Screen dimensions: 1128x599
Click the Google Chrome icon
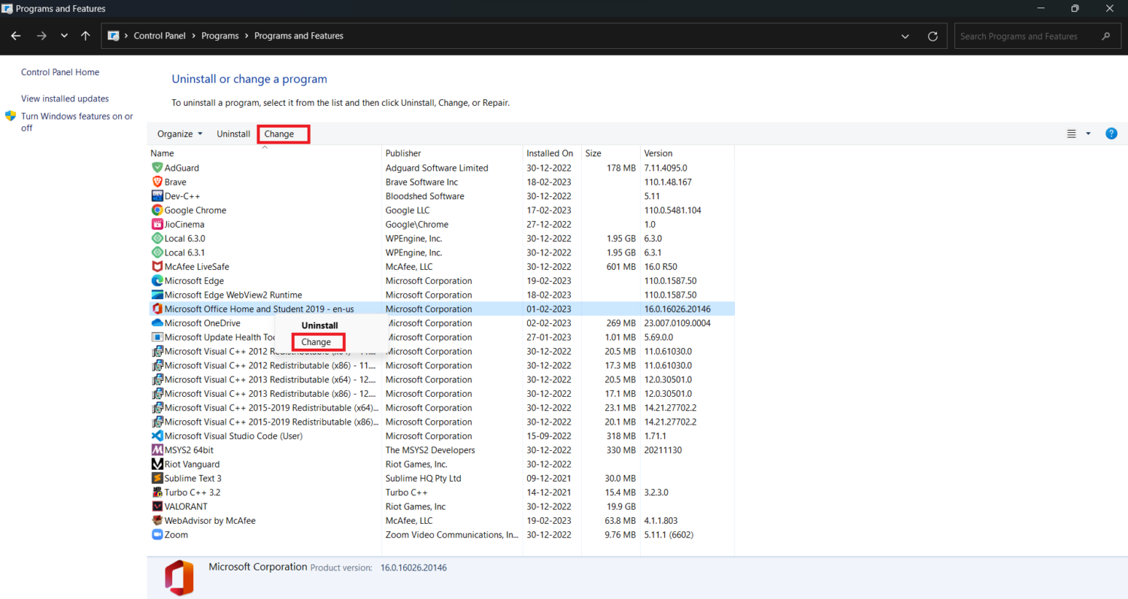tap(157, 210)
